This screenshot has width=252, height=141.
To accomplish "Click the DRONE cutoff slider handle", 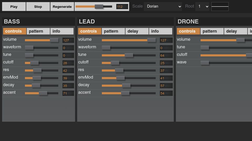I will coord(249,55).
